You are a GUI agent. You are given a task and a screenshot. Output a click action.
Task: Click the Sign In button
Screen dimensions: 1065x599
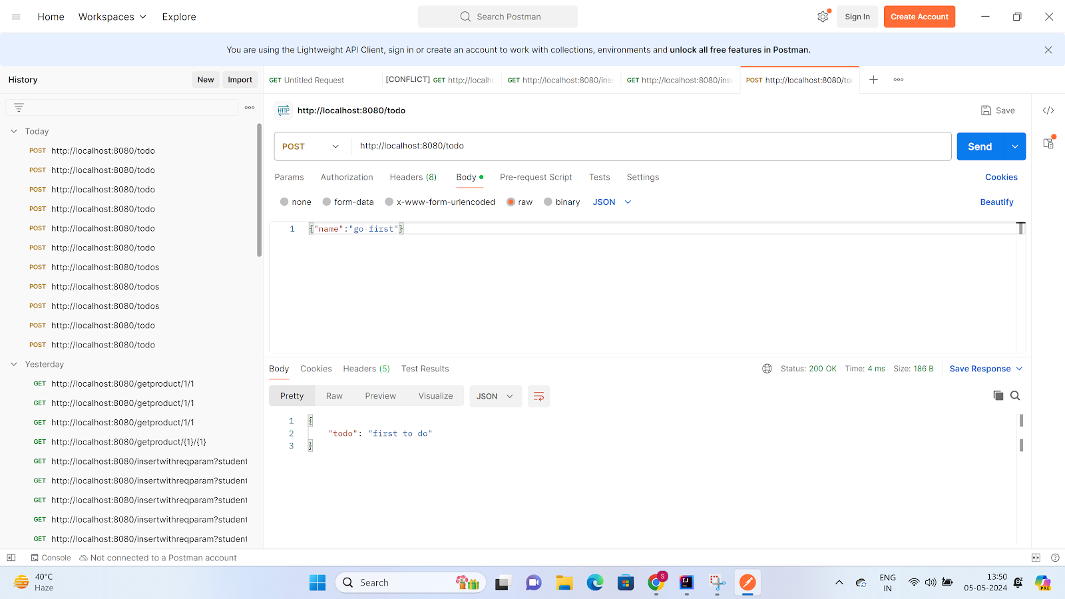point(857,17)
